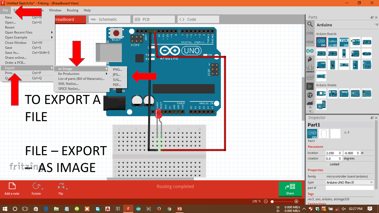This screenshot has width=379, height=213.
Task: Open PowerPoint from the taskbar
Action: coord(179,209)
